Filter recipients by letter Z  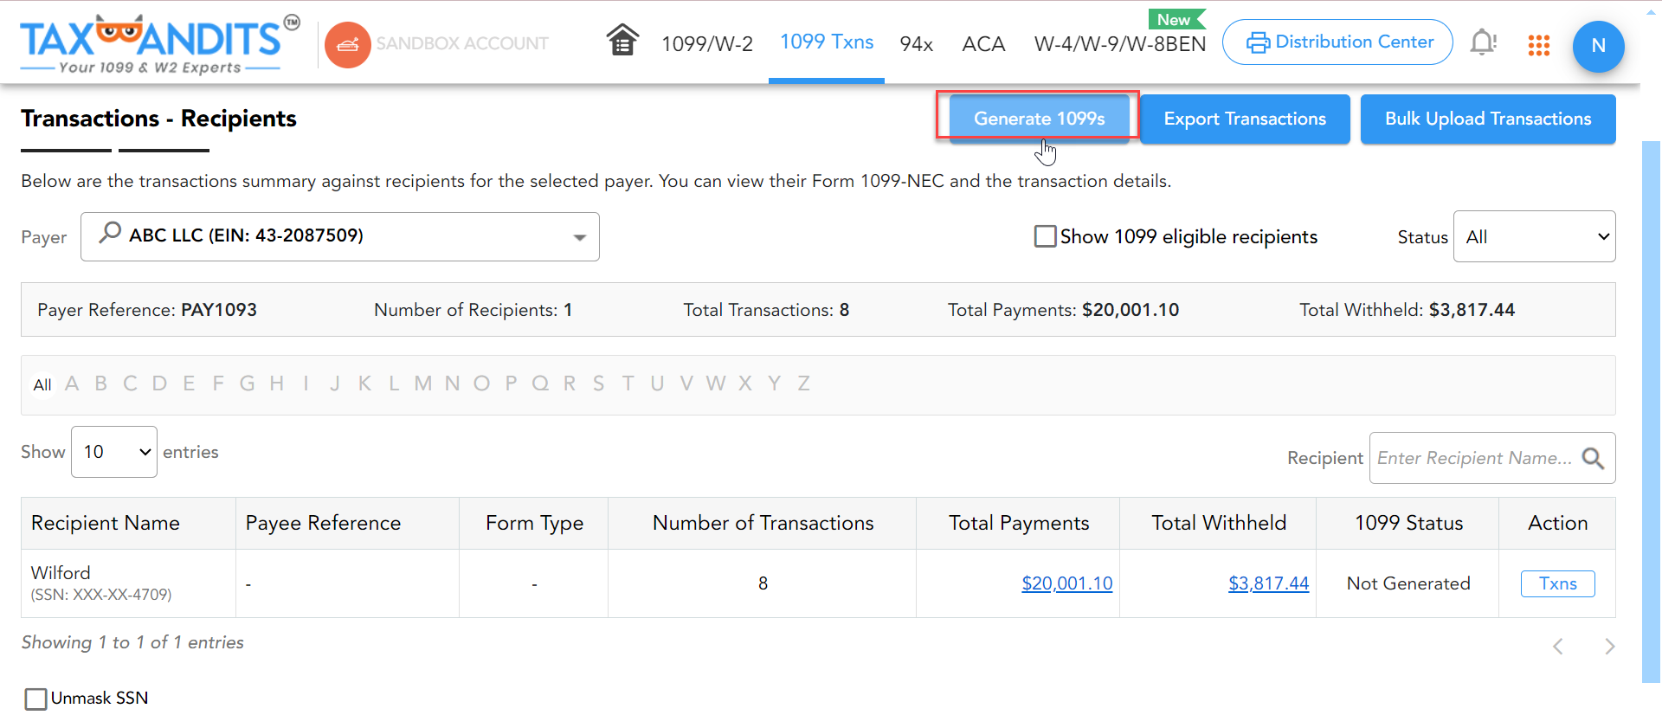pos(803,383)
